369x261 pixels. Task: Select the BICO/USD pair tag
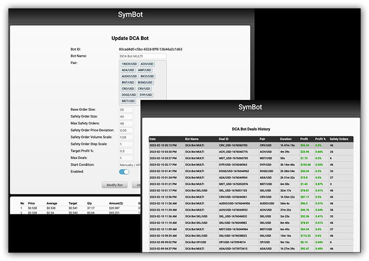click(147, 76)
